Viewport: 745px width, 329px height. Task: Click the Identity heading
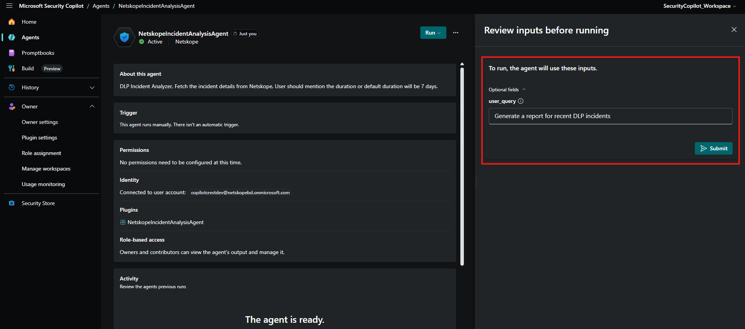point(129,180)
